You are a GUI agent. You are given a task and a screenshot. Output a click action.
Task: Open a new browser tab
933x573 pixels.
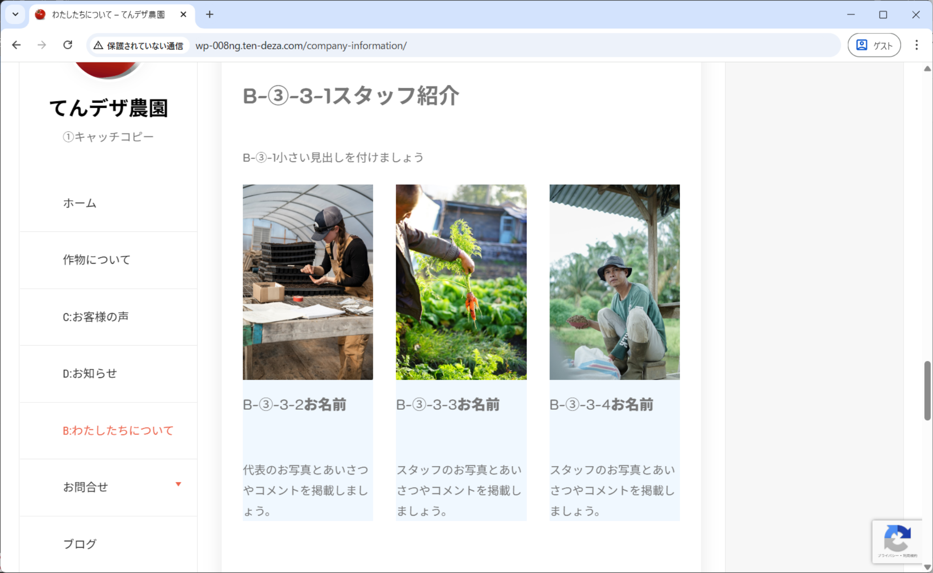coord(209,14)
